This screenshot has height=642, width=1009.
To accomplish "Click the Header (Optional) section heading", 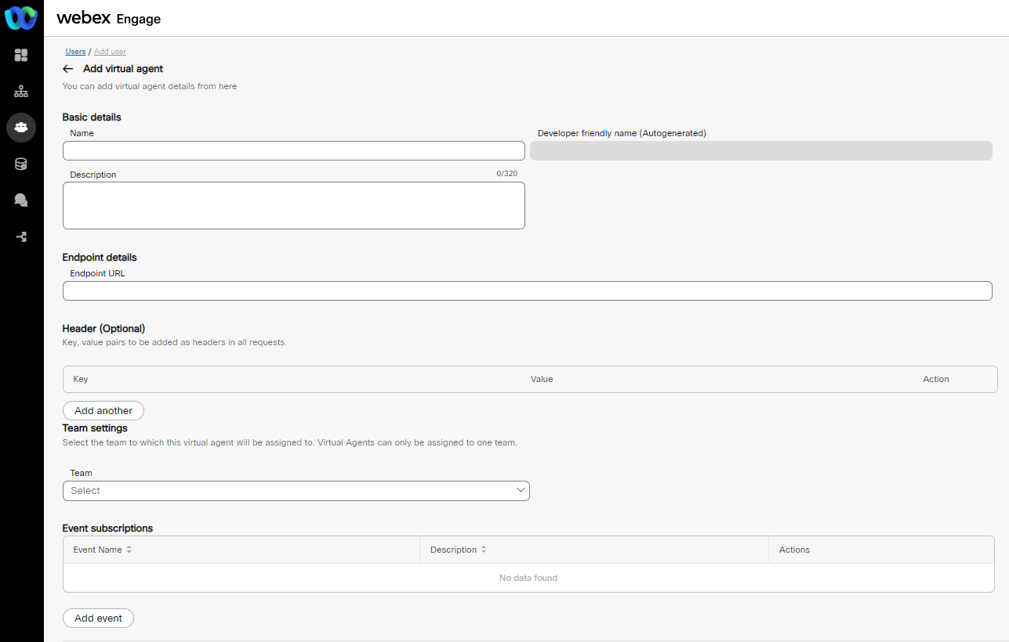I will 103,329.
